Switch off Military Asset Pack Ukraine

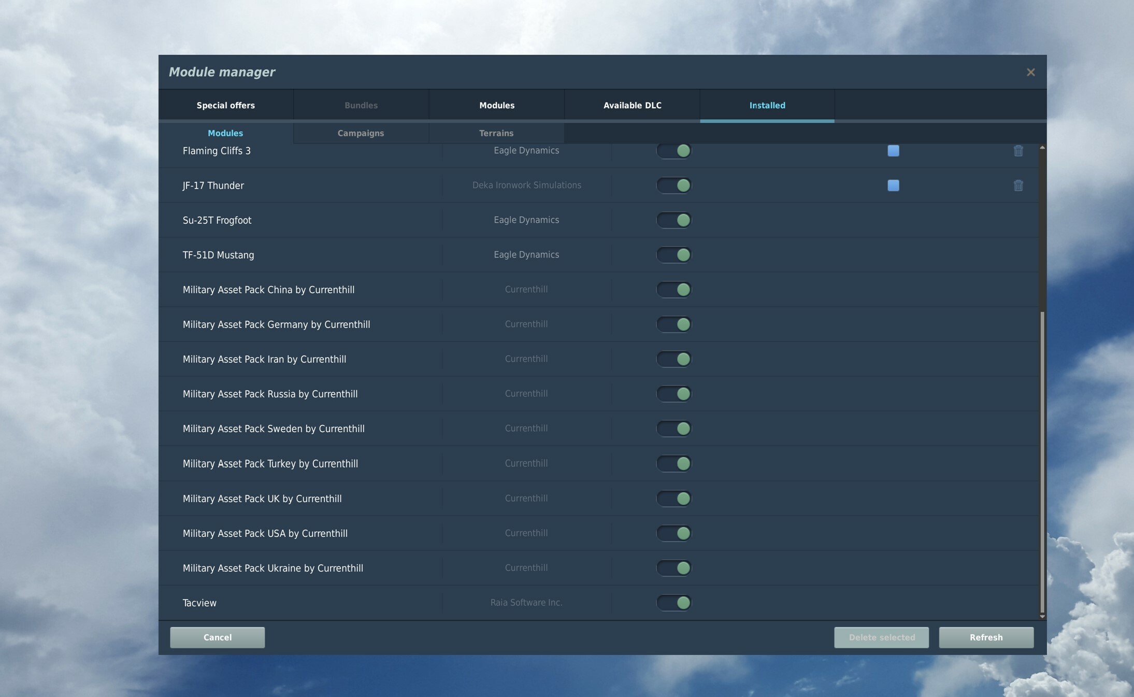674,568
